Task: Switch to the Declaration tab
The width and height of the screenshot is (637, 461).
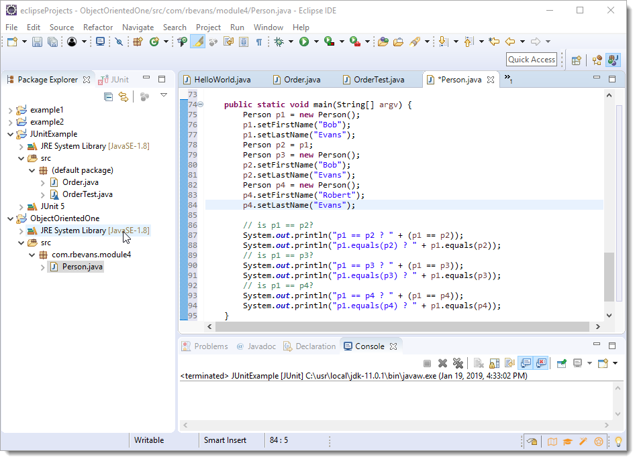Action: (310, 347)
